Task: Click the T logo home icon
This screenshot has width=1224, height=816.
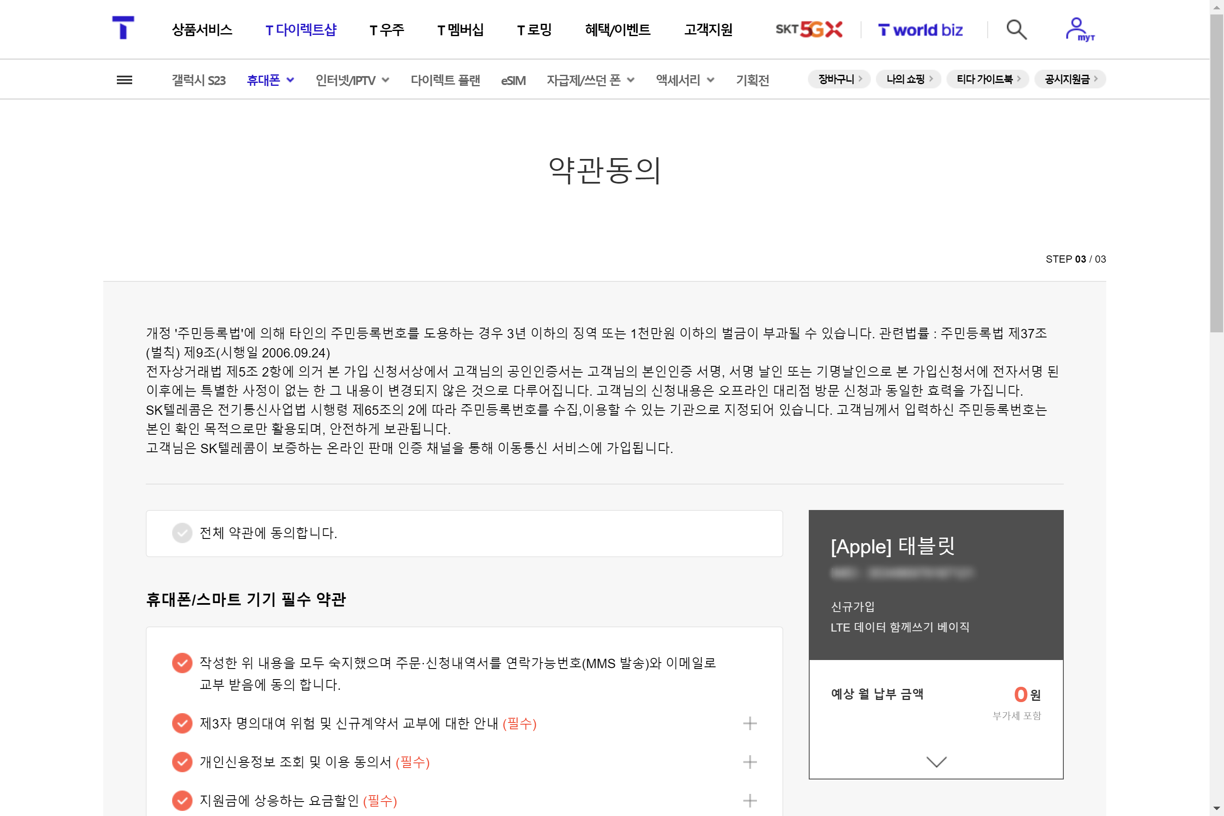Action: click(123, 28)
